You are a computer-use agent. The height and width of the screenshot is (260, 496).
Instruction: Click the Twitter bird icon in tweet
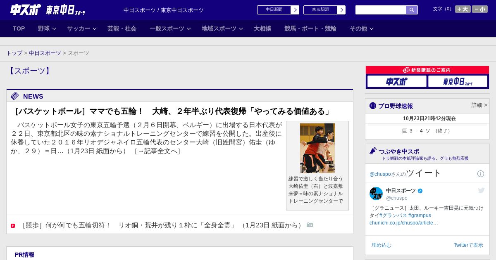point(481,190)
